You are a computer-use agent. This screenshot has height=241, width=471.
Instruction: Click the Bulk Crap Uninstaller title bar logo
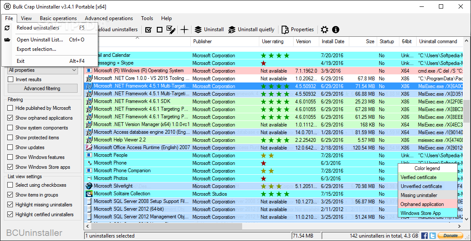click(6, 6)
